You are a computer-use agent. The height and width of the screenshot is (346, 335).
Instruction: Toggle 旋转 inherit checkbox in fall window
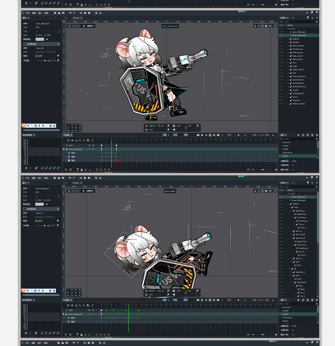[x=45, y=200]
